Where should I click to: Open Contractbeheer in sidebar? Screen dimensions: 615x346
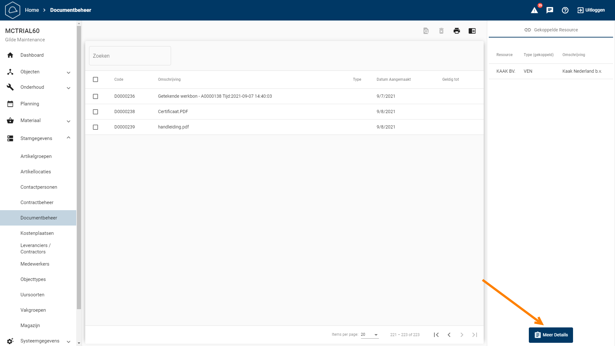pos(37,202)
